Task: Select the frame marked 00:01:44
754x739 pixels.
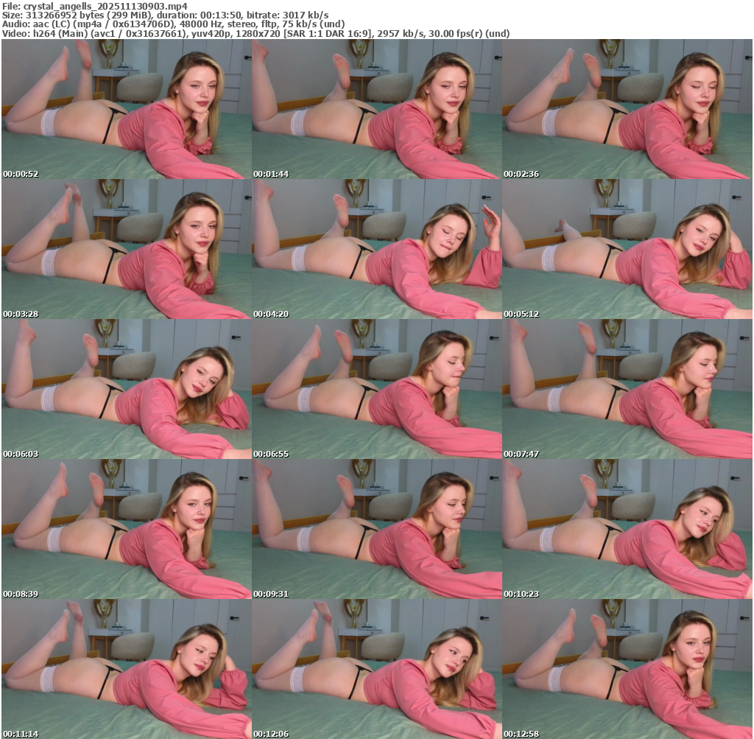Action: coord(376,109)
